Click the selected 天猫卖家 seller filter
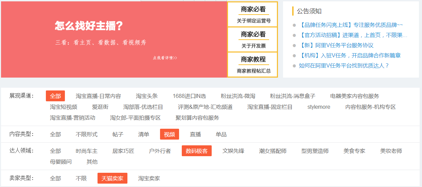This screenshot has width=422, height=187. tap(112, 179)
